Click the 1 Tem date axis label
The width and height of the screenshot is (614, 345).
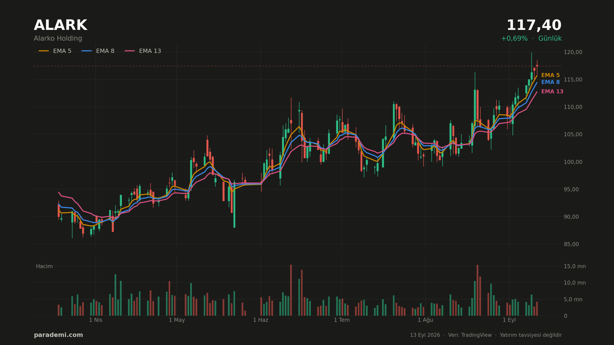(x=342, y=320)
